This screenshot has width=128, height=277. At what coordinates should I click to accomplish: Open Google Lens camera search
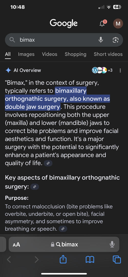click(115, 40)
